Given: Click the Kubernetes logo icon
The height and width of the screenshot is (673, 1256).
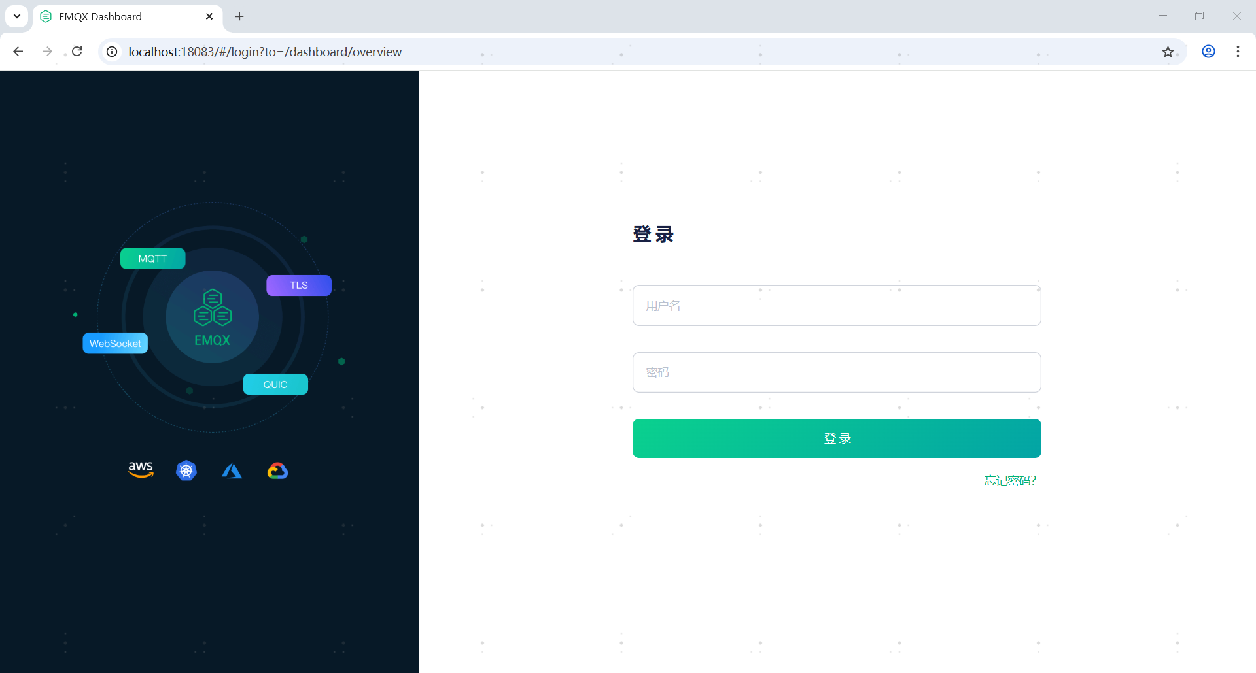Looking at the screenshot, I should [x=186, y=470].
